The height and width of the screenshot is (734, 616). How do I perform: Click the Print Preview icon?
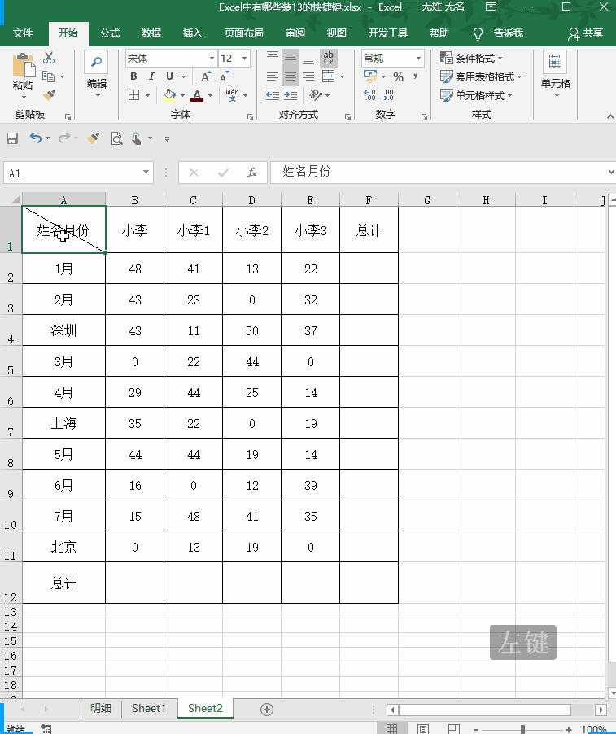click(x=116, y=138)
